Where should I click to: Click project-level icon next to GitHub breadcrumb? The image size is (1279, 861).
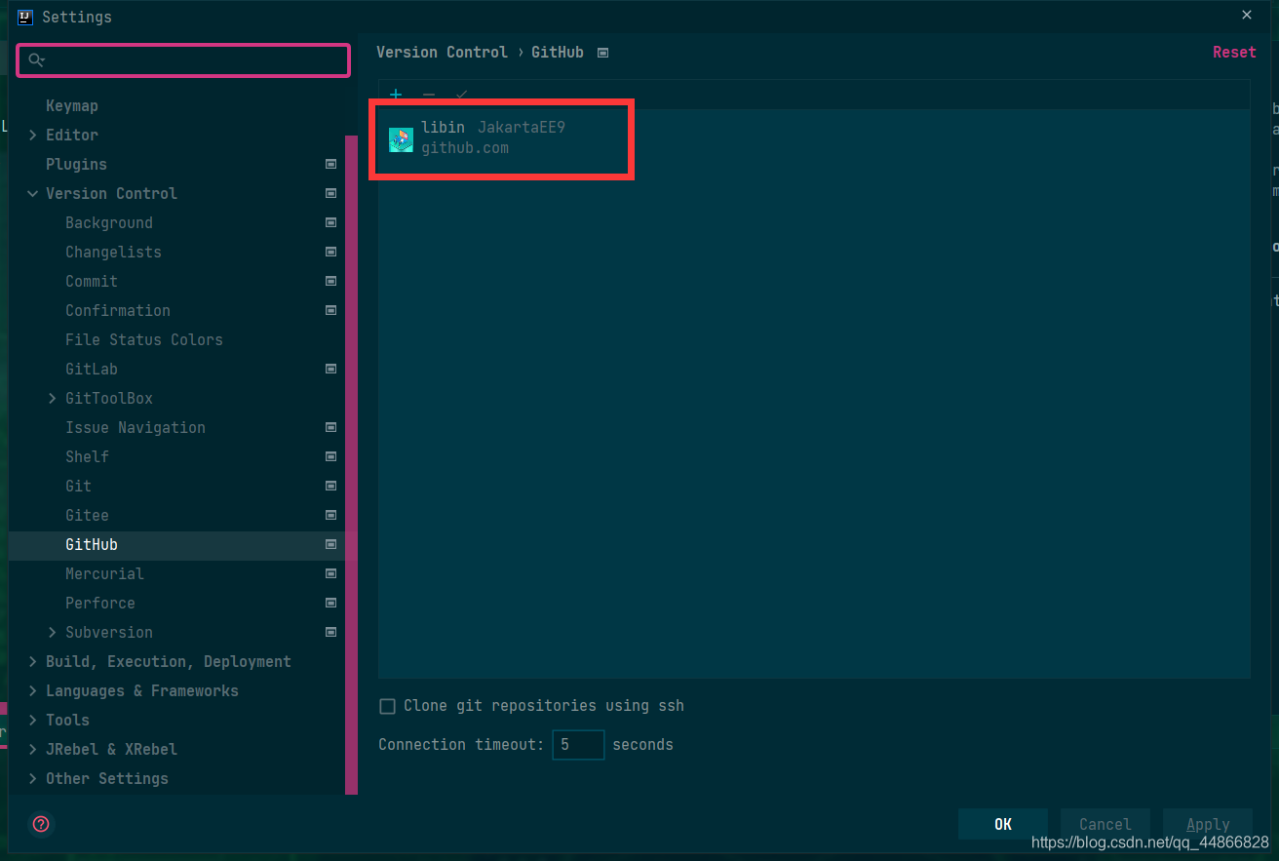[602, 53]
